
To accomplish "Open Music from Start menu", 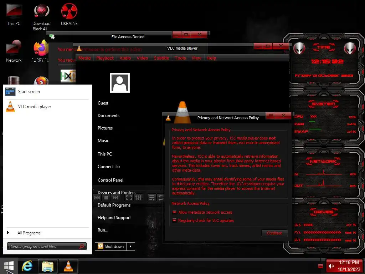I will [x=103, y=141].
